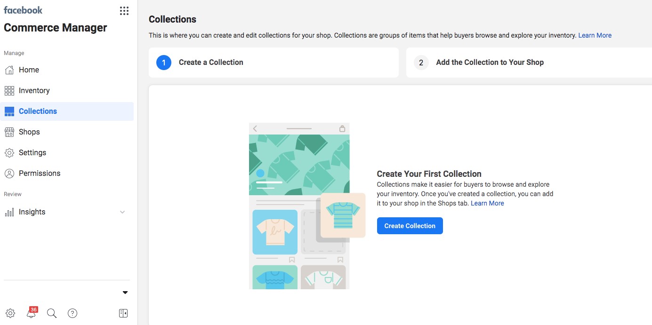652x325 pixels.
Task: Open the account switcher dropdown arrow
Action: [125, 293]
